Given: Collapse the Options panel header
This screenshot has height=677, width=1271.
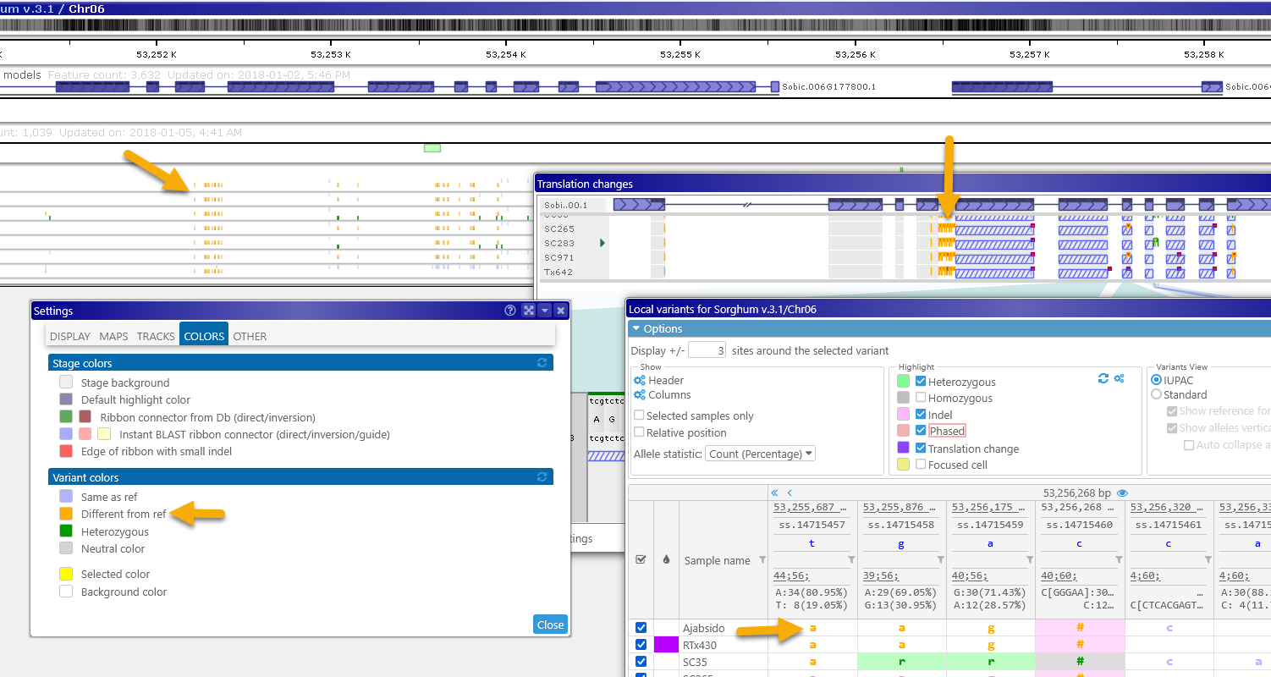Looking at the screenshot, I should [636, 328].
